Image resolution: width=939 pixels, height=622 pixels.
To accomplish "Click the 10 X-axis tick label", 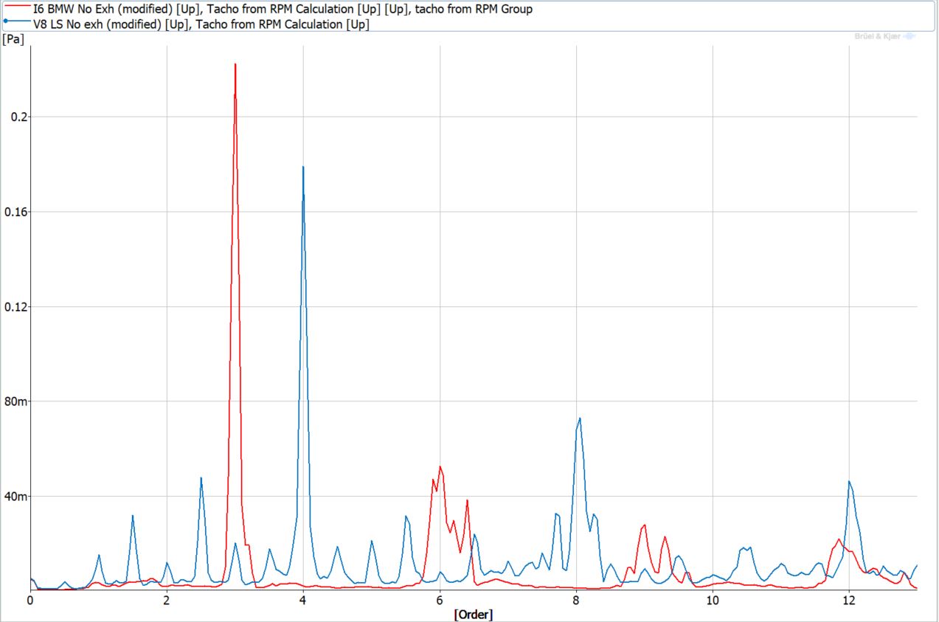I will click(712, 601).
